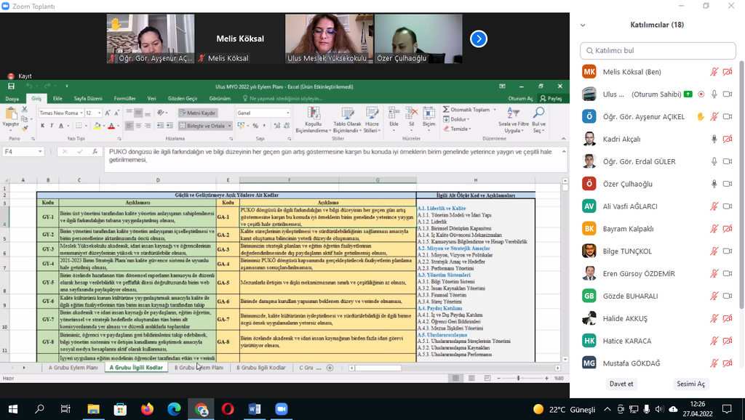Click the Koşullu Biçimlendirme icon
This screenshot has width=745, height=420.
(314, 113)
